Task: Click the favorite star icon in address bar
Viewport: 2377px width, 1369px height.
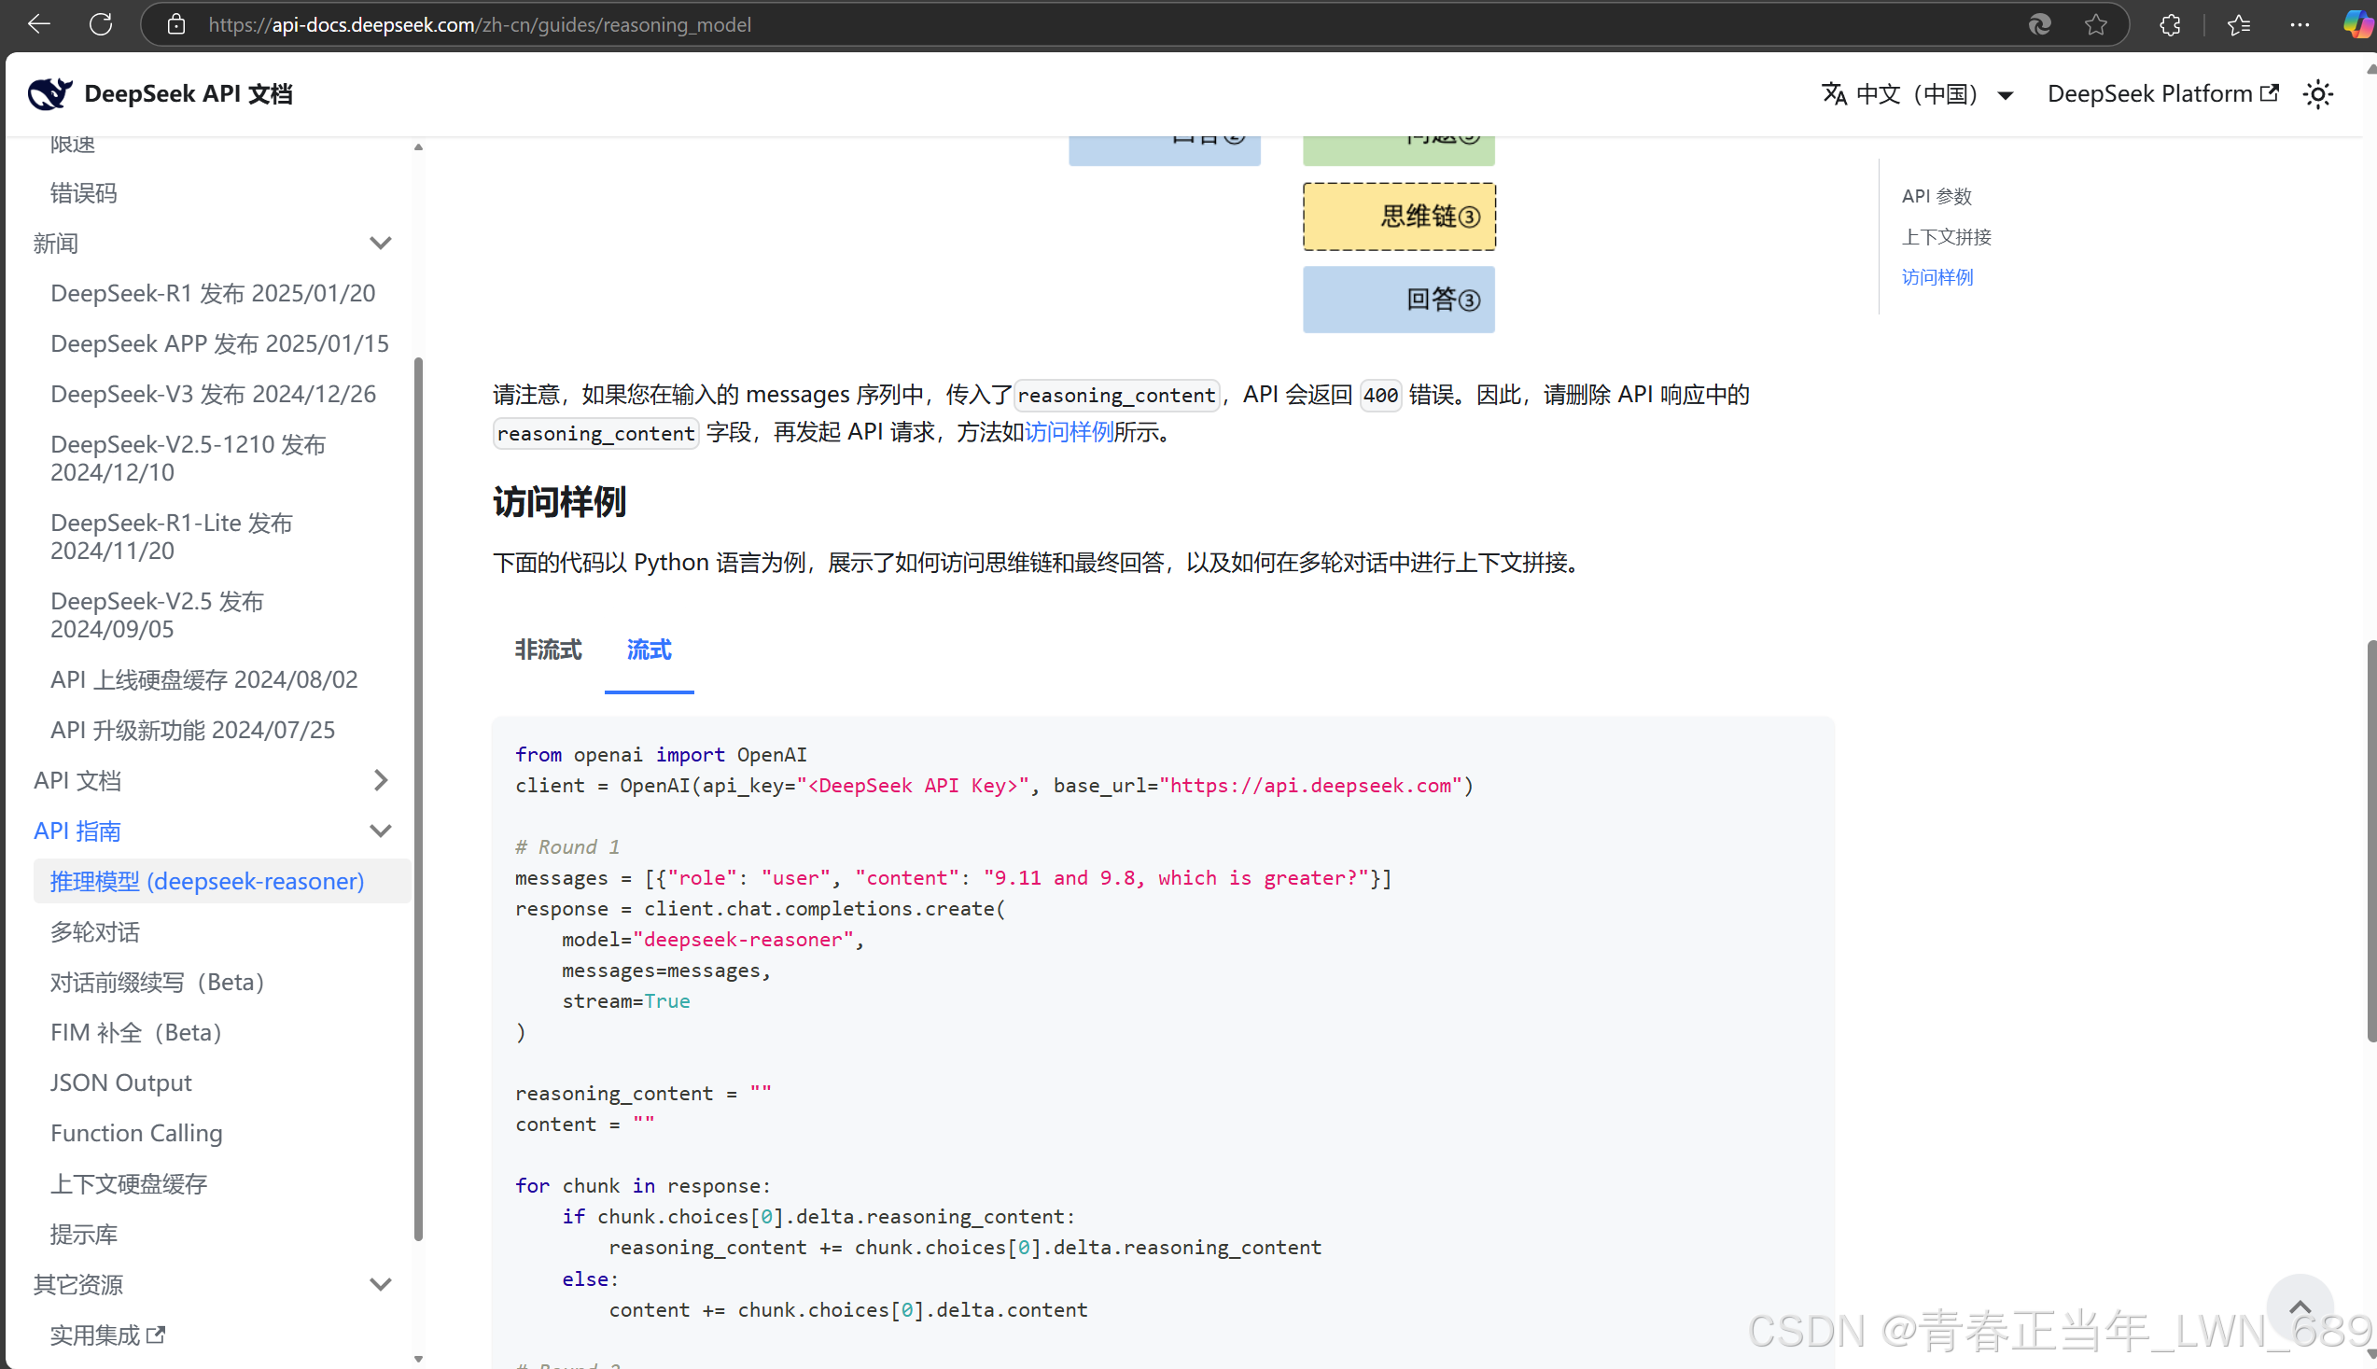Action: (x=2095, y=24)
